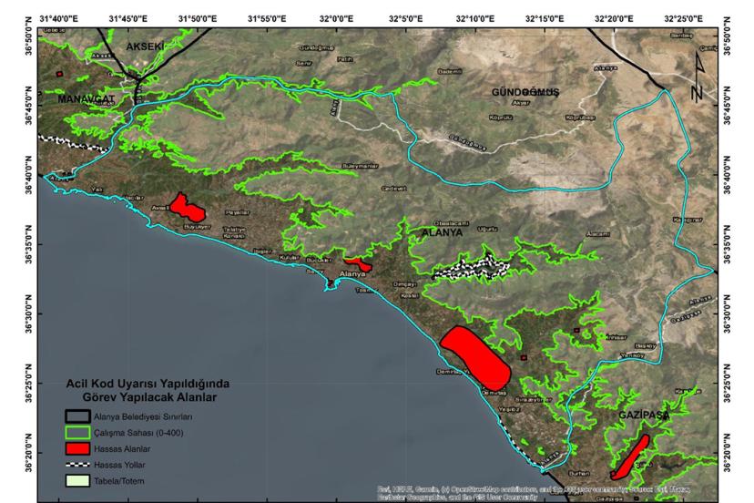Click the red elongated area in Gazipaşa
This screenshot has height=503, width=754.
[x=630, y=456]
